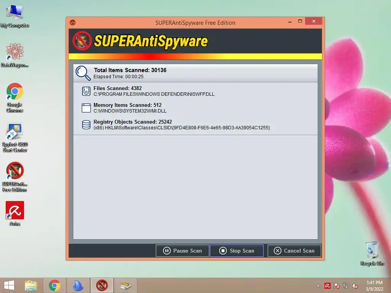
Task: Select the SYSTEM32\WMI.DLL path text
Action: pyautogui.click(x=130, y=111)
